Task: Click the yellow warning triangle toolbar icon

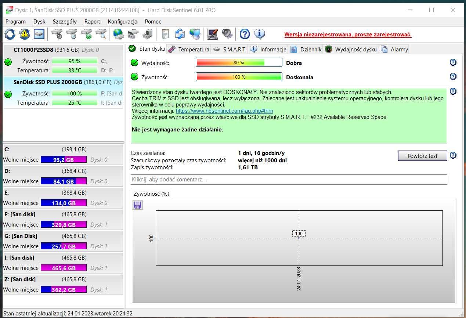Action: [25, 35]
